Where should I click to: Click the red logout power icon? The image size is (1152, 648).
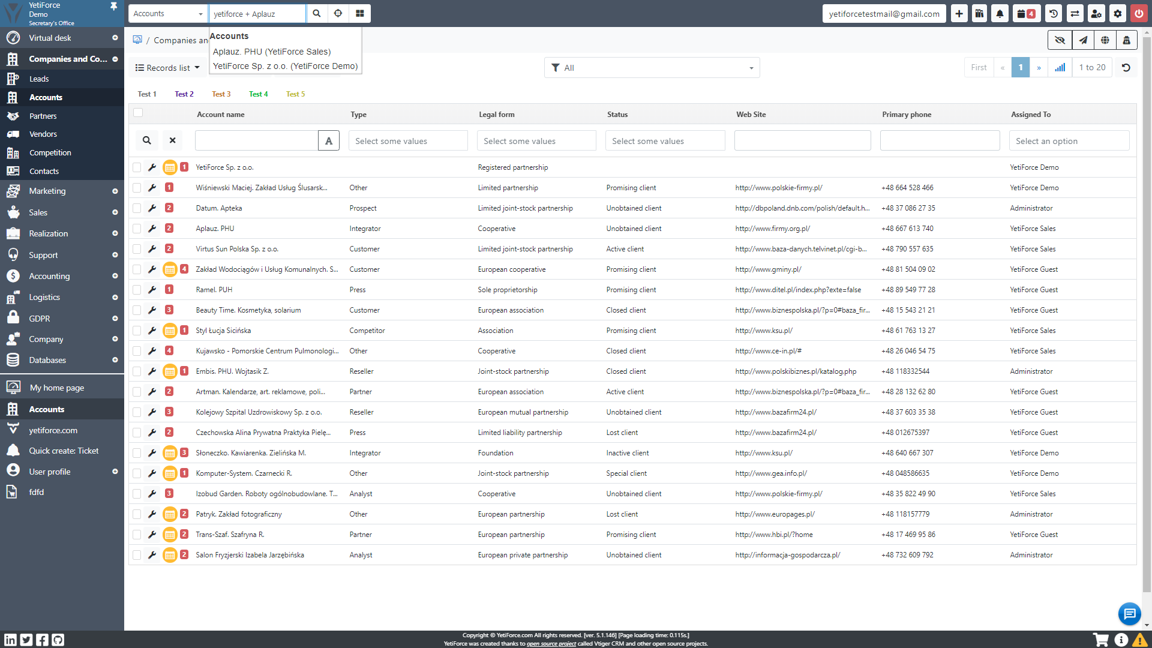(x=1138, y=14)
